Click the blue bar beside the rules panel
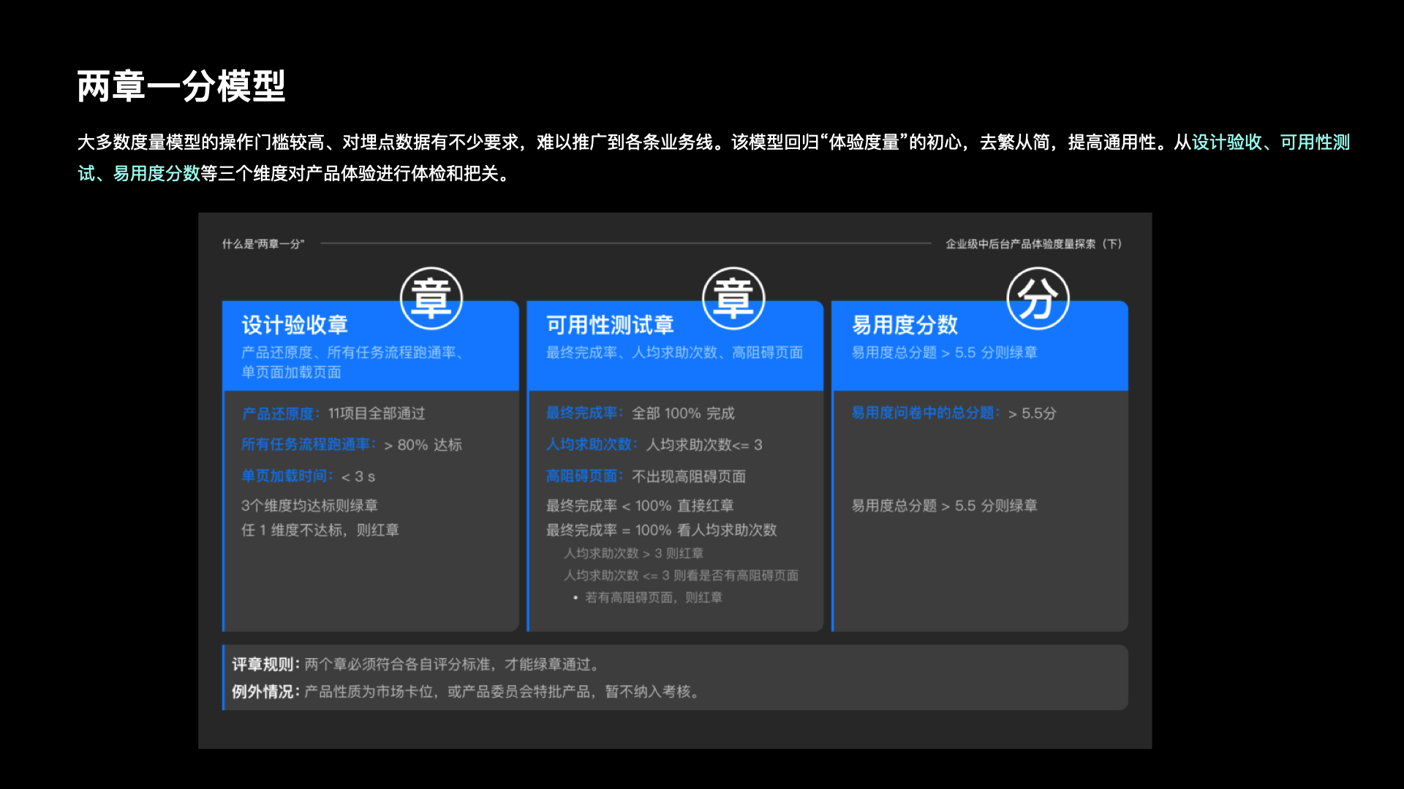This screenshot has width=1404, height=789. 224,678
